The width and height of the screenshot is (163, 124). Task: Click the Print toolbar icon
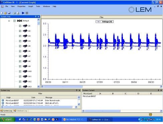click(x=14, y=13)
